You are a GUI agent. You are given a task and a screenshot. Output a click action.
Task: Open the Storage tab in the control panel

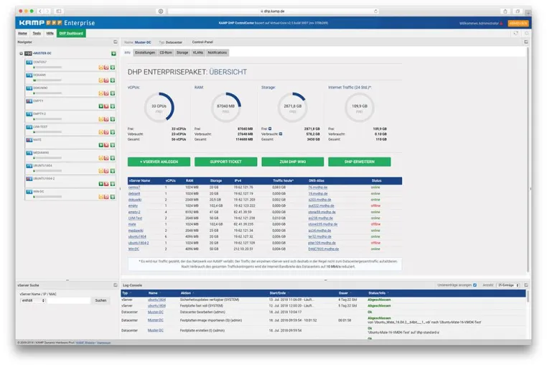[x=182, y=52]
